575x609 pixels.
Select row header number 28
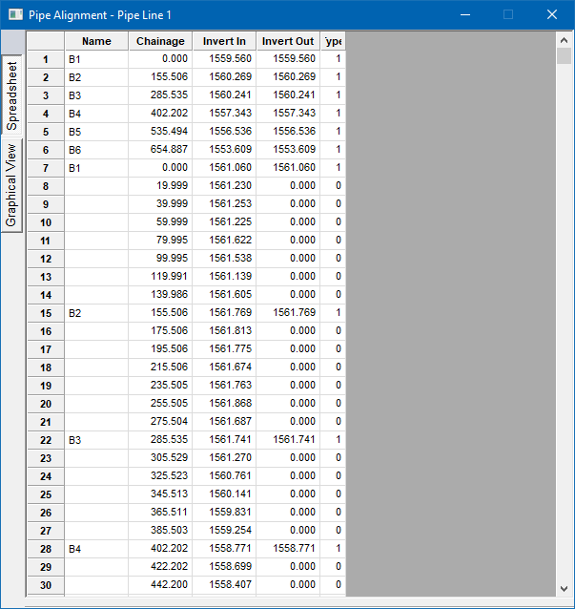(45, 549)
